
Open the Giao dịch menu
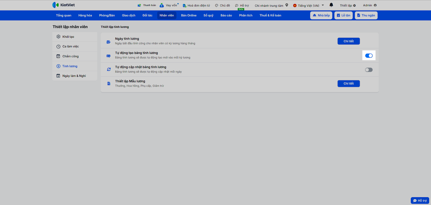129,15
